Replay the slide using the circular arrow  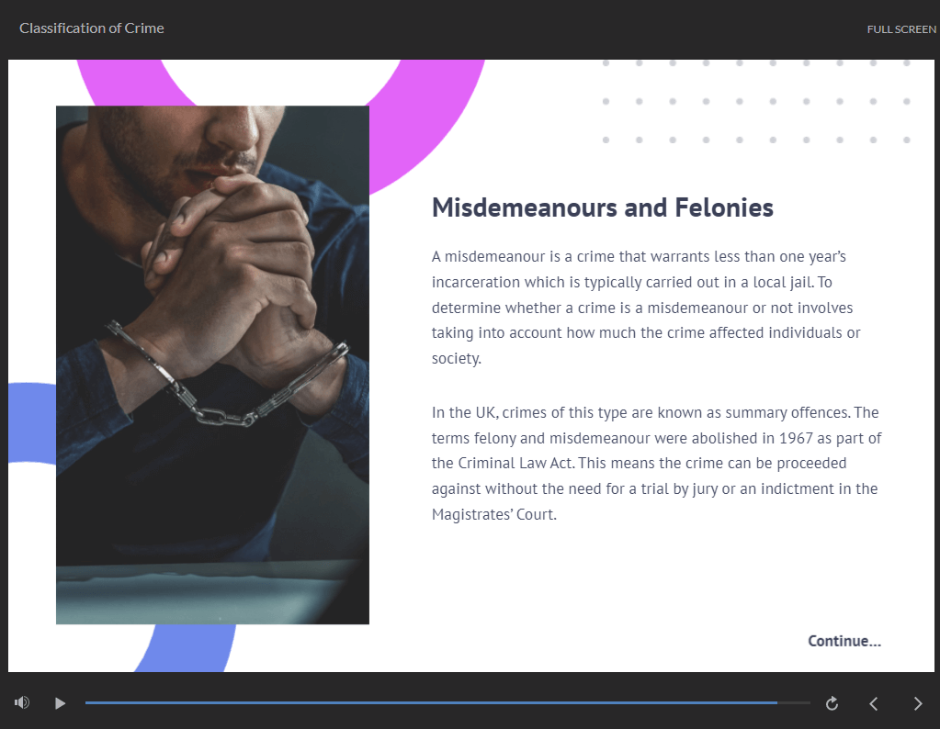(x=832, y=703)
